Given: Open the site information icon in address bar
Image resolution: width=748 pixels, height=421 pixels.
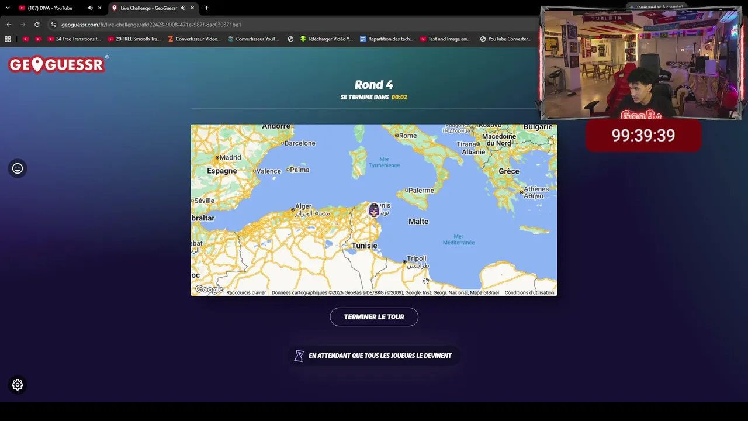Looking at the screenshot, I should [x=54, y=25].
